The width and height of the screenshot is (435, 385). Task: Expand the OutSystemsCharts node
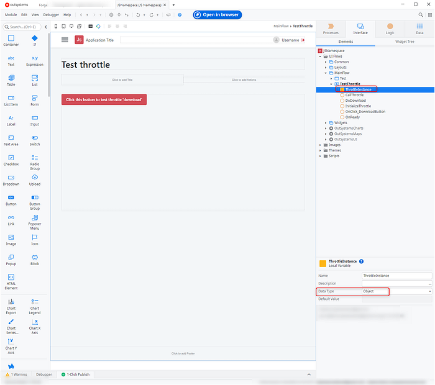pos(326,128)
